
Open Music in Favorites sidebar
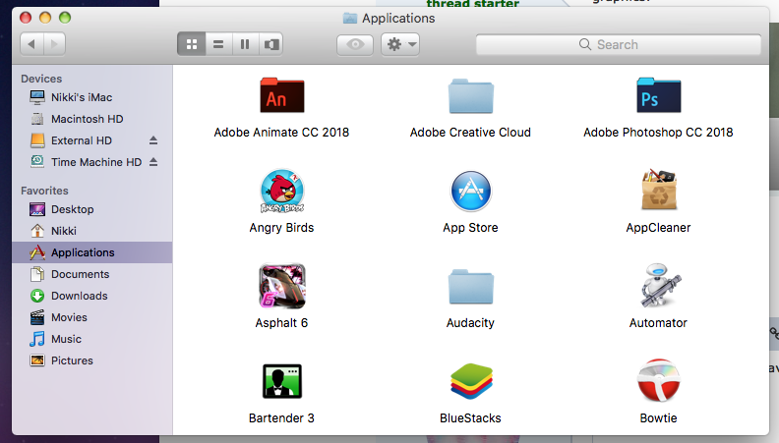[91, 339]
